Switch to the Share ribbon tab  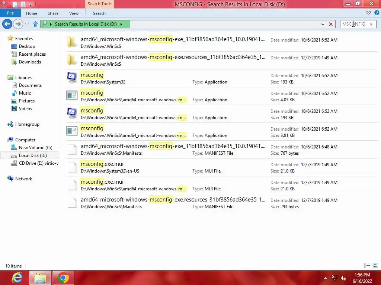tap(53, 13)
